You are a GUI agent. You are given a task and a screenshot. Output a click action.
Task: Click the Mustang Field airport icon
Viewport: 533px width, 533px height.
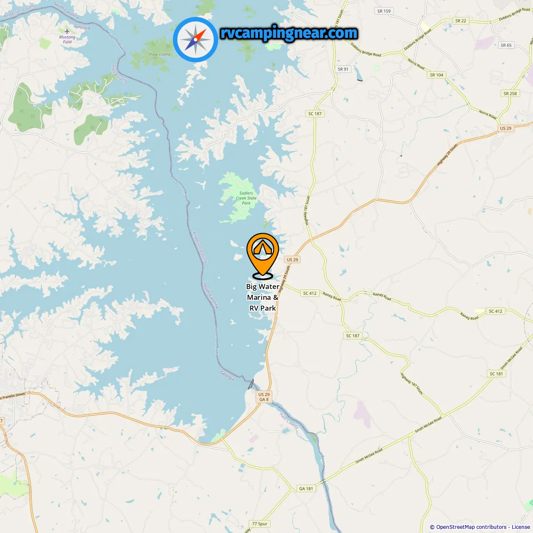point(67,31)
